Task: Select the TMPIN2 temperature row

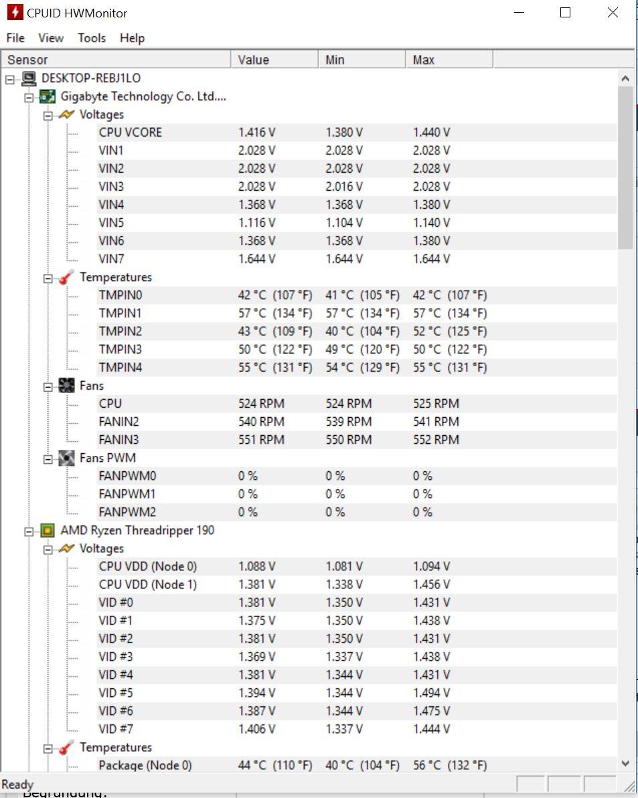Action: (357, 331)
